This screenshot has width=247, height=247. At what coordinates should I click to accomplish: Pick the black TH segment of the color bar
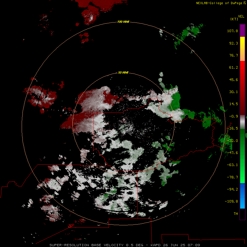tap(242, 214)
